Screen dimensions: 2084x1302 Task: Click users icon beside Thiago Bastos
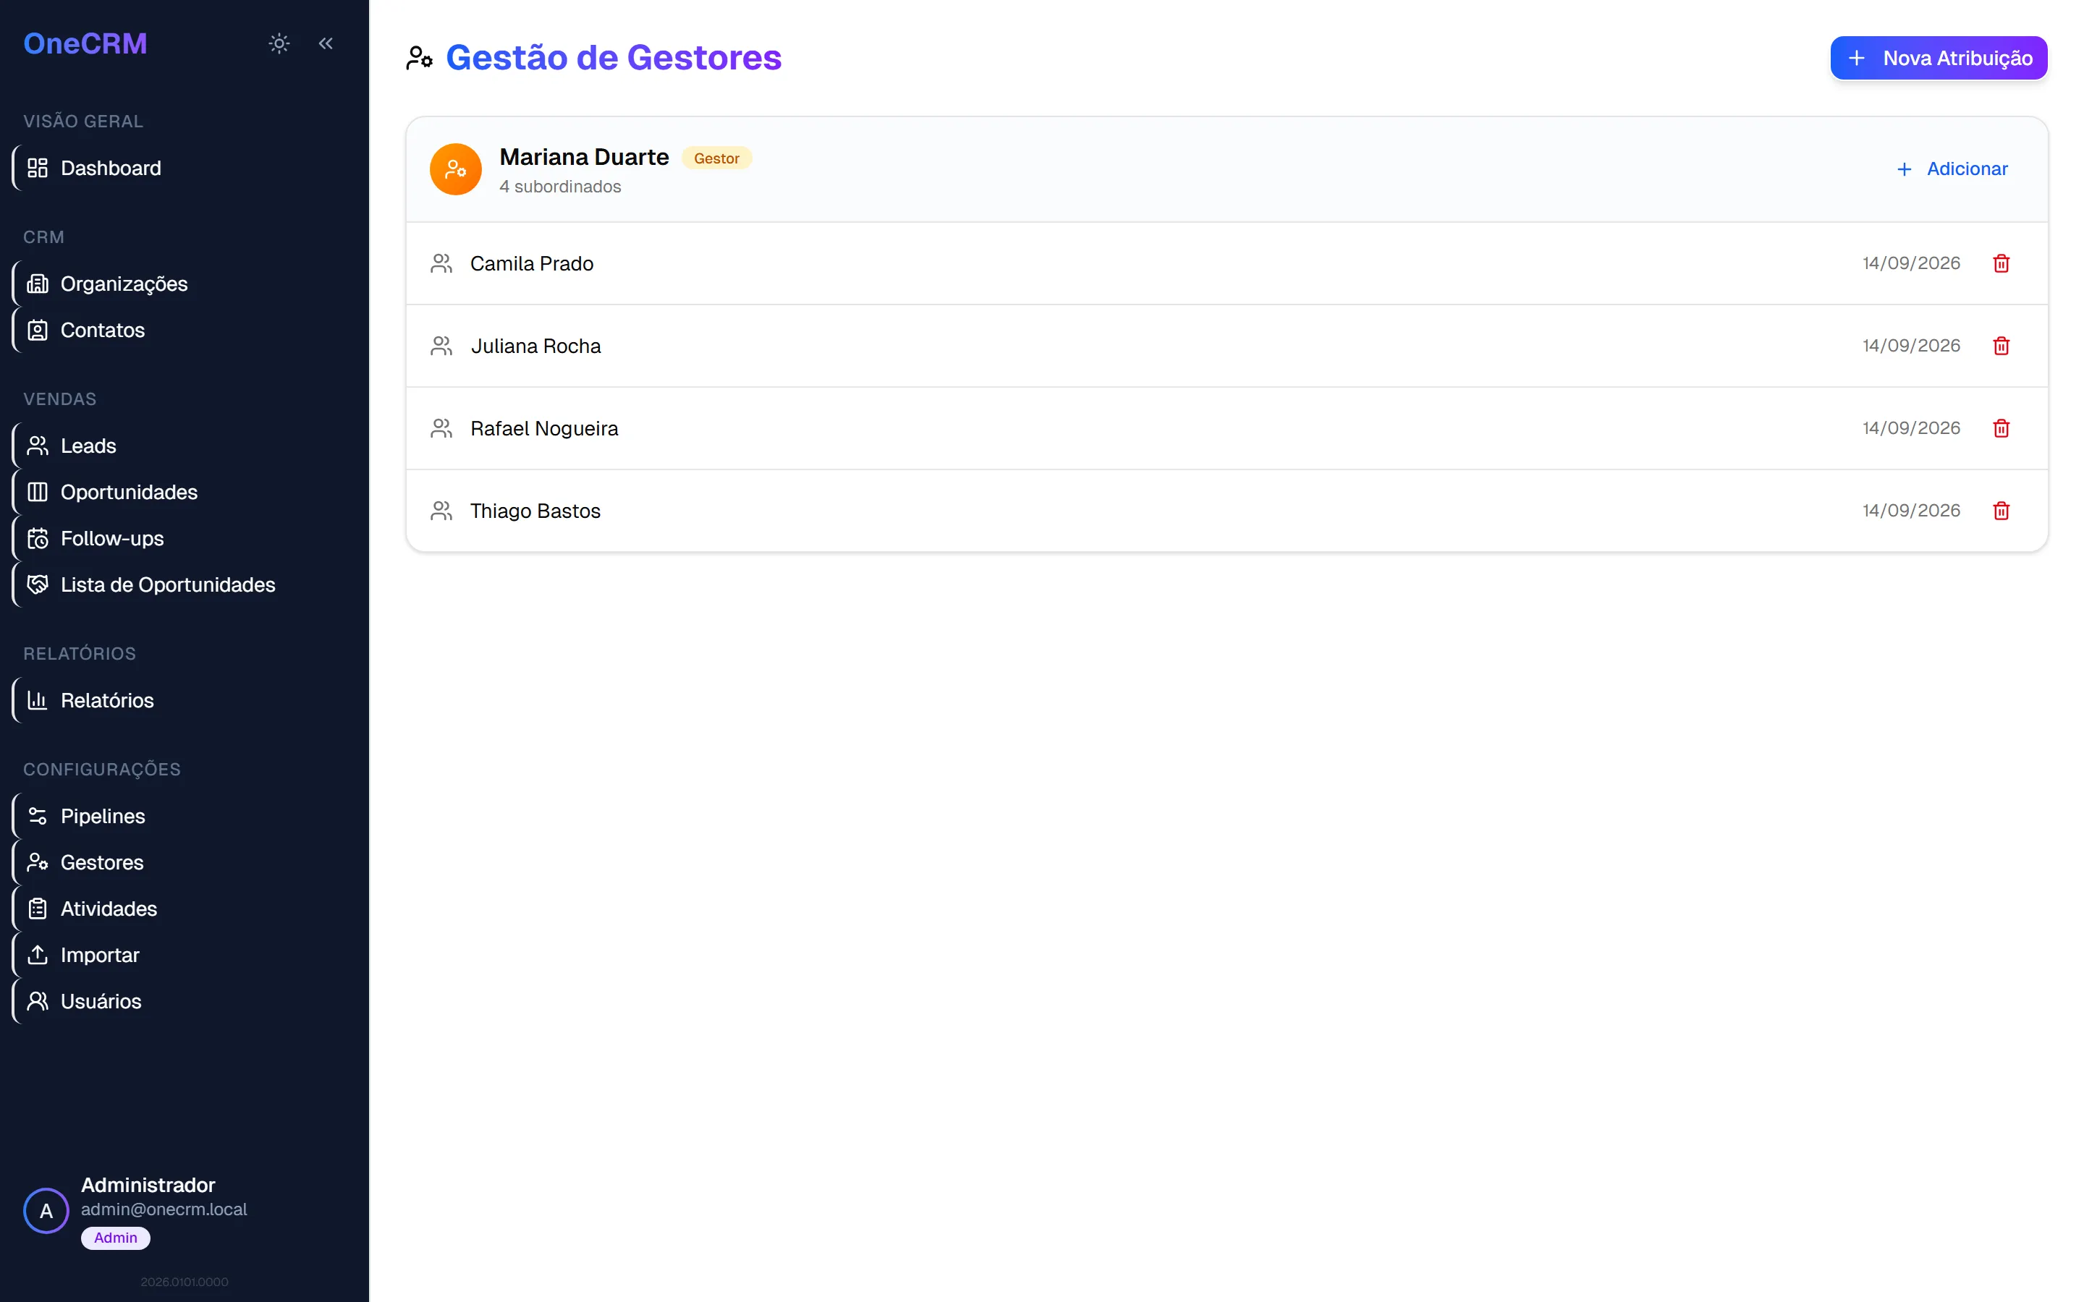[442, 511]
